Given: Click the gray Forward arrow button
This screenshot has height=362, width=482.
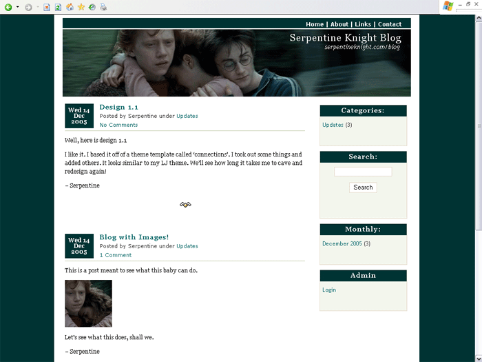Looking at the screenshot, I should pos(28,7).
